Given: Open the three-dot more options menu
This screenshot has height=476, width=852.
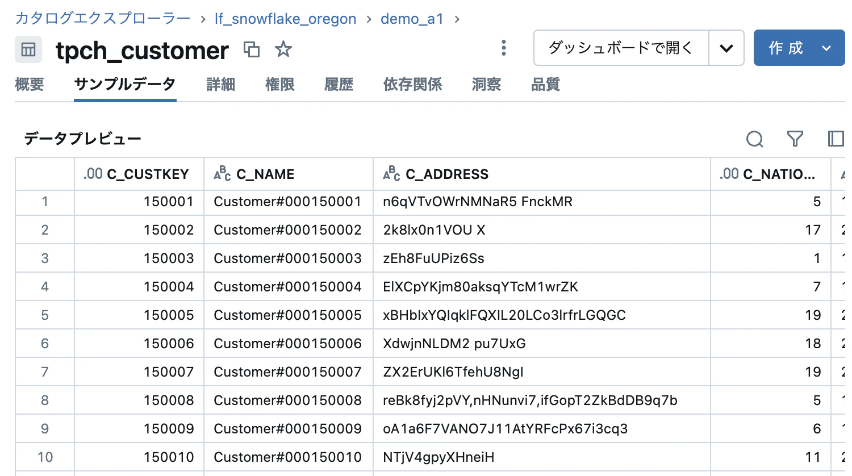Looking at the screenshot, I should point(503,48).
